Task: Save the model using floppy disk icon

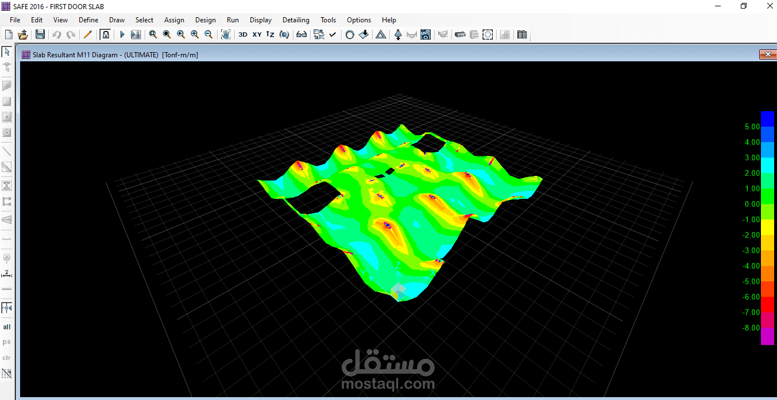Action: pos(40,34)
